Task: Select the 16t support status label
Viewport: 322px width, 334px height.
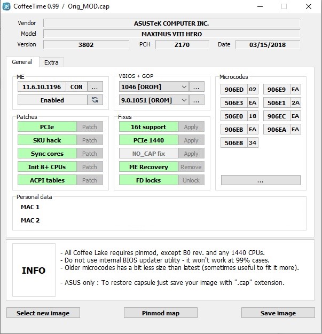Action: (148, 127)
